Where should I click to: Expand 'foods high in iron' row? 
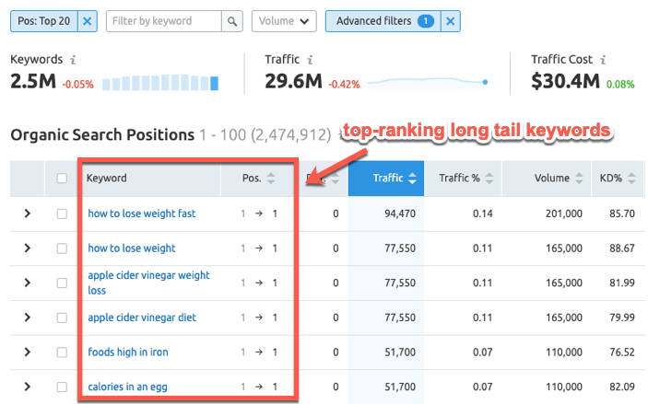point(28,352)
